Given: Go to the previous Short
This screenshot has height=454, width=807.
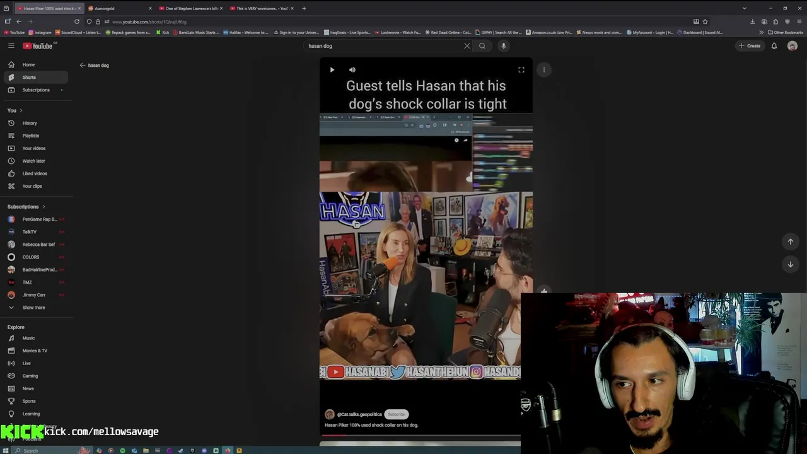Looking at the screenshot, I should (791, 242).
